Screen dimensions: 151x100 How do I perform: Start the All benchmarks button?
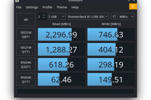click(26, 19)
